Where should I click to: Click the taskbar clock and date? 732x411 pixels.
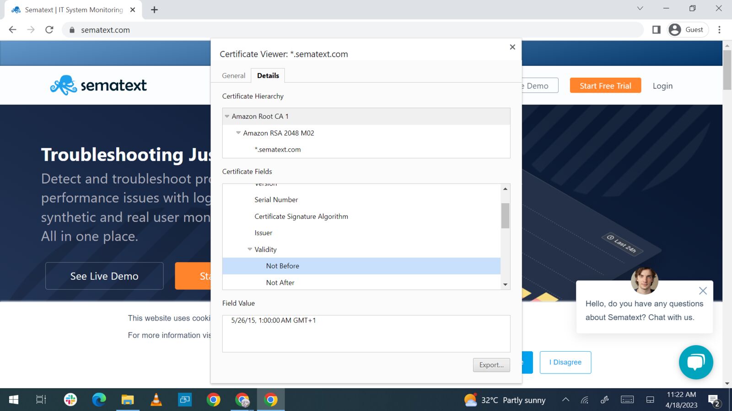tap(681, 400)
